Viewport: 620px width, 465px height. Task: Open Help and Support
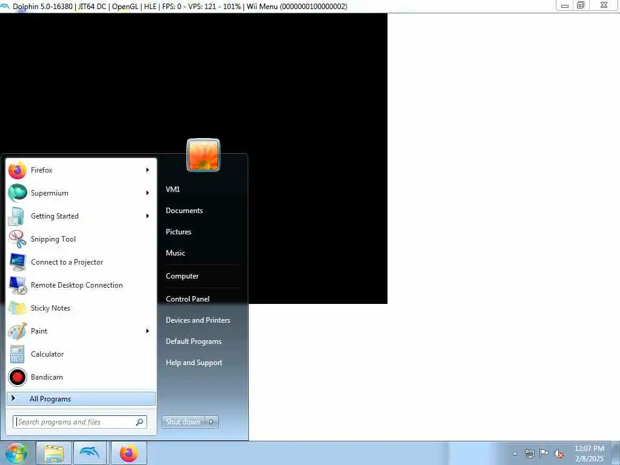pyautogui.click(x=194, y=363)
